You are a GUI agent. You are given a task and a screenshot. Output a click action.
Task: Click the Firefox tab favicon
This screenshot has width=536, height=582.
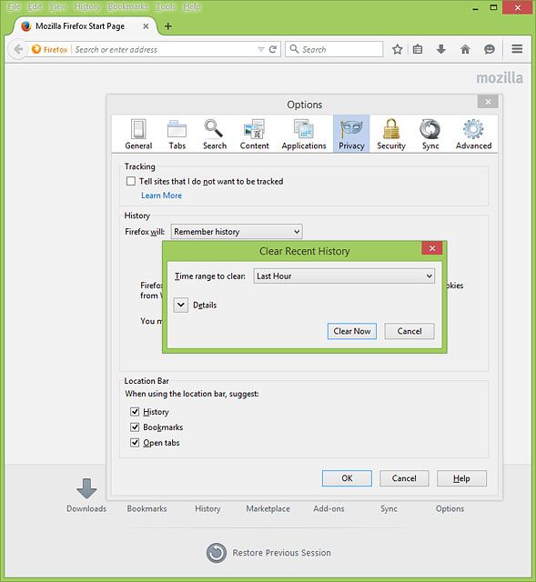tap(26, 26)
